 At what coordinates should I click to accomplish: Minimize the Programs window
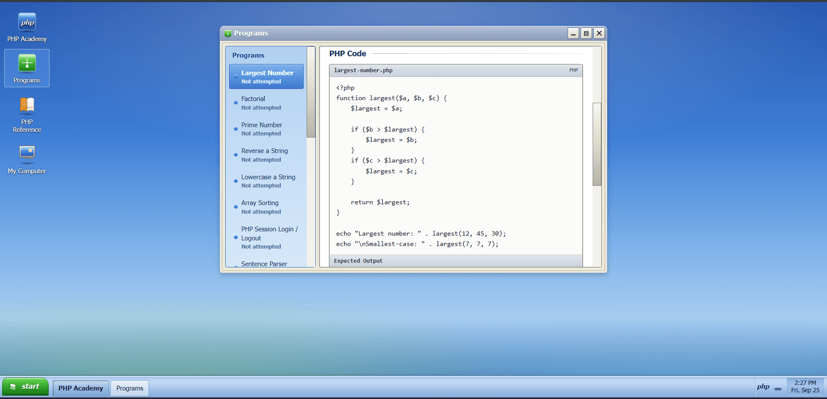click(573, 34)
